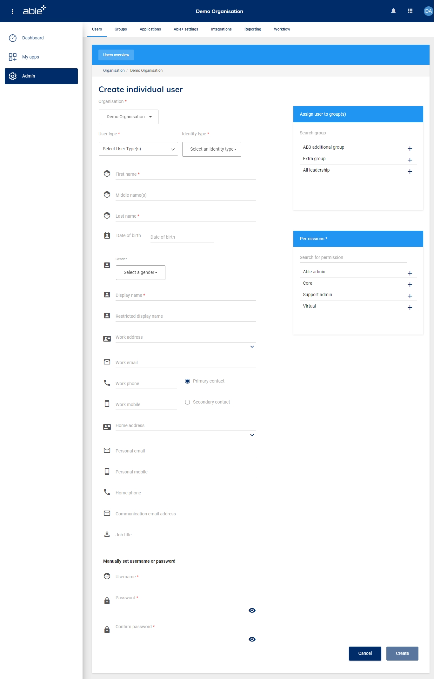Select the Primary contact radio button
The height and width of the screenshot is (679, 434).
187,381
